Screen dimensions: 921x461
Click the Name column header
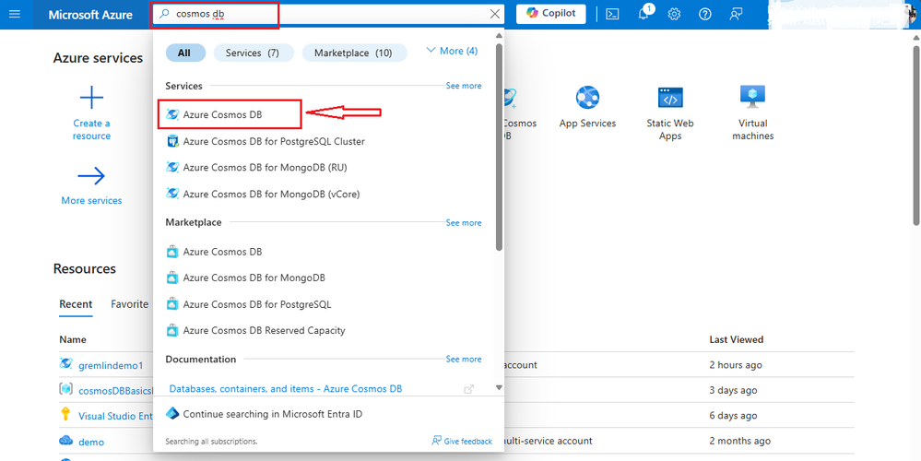(x=72, y=339)
